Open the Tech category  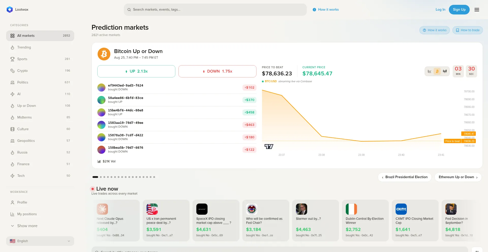[40, 176]
